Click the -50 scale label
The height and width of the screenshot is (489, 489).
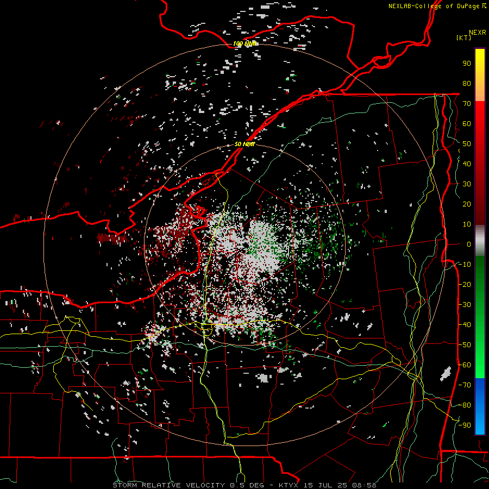[465, 345]
